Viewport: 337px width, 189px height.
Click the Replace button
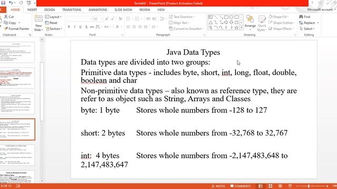point(309,23)
